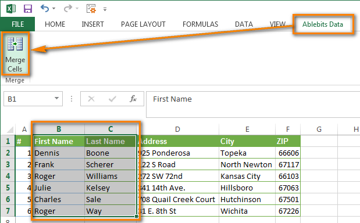
Task: Select the cell containing Kansas City
Action: (x=247, y=176)
